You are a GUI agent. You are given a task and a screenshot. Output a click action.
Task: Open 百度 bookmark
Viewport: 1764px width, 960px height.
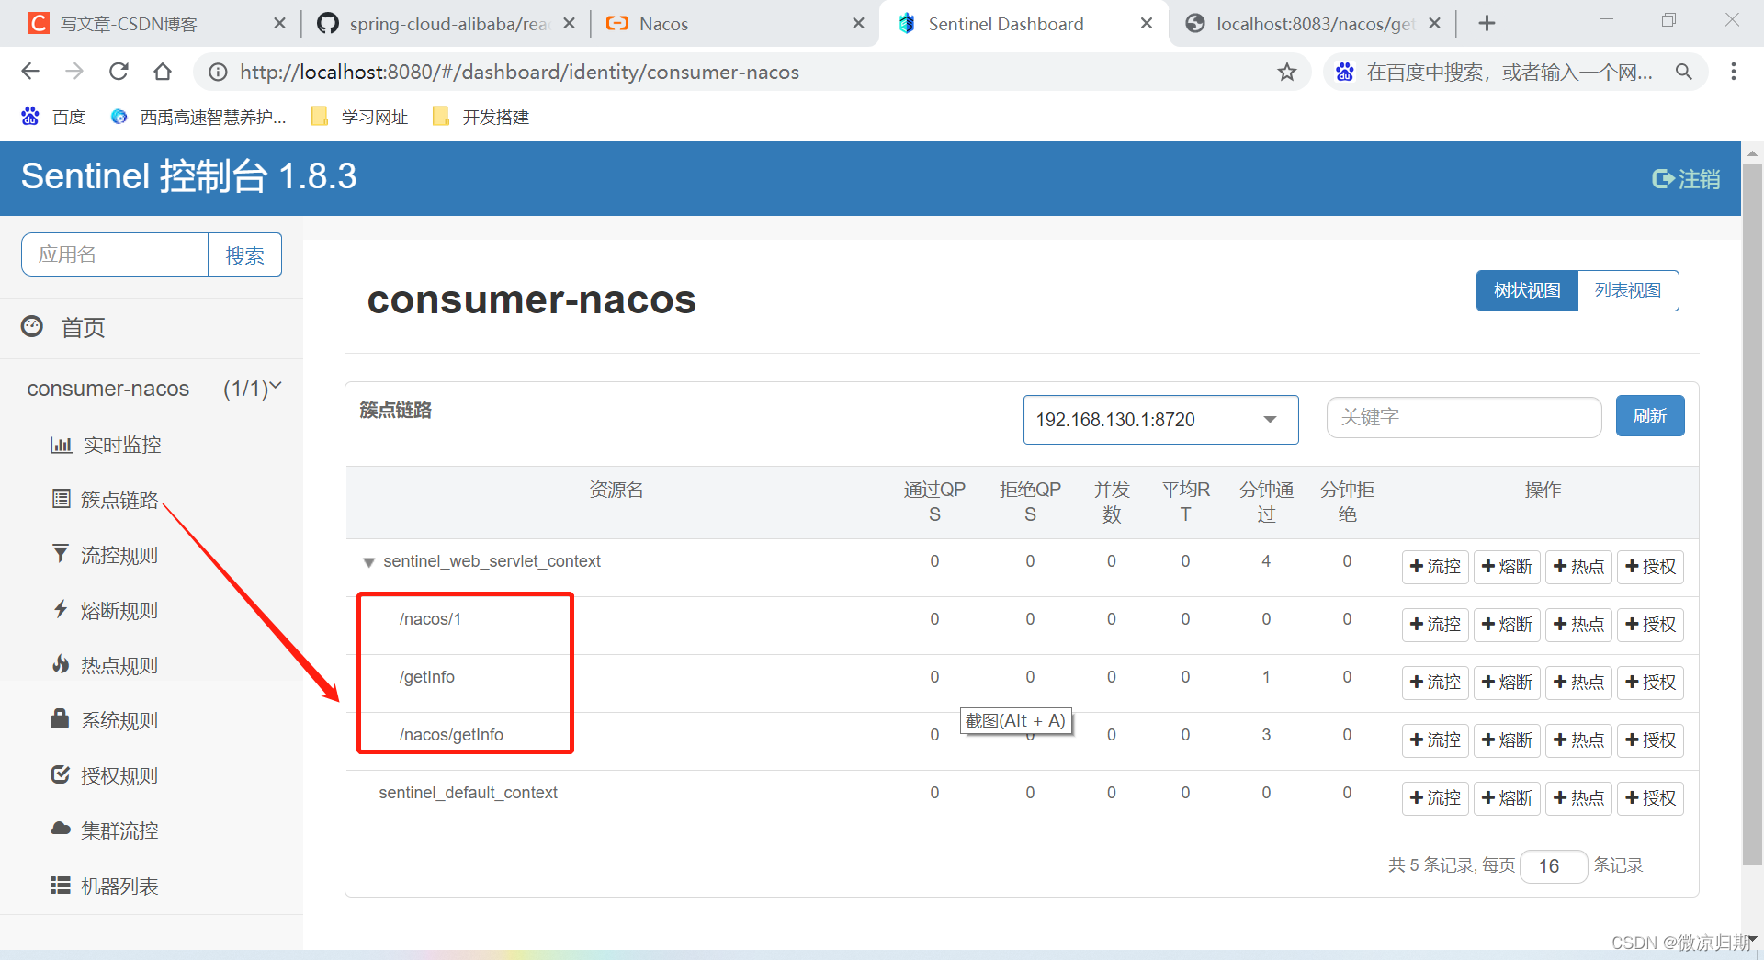coord(53,117)
